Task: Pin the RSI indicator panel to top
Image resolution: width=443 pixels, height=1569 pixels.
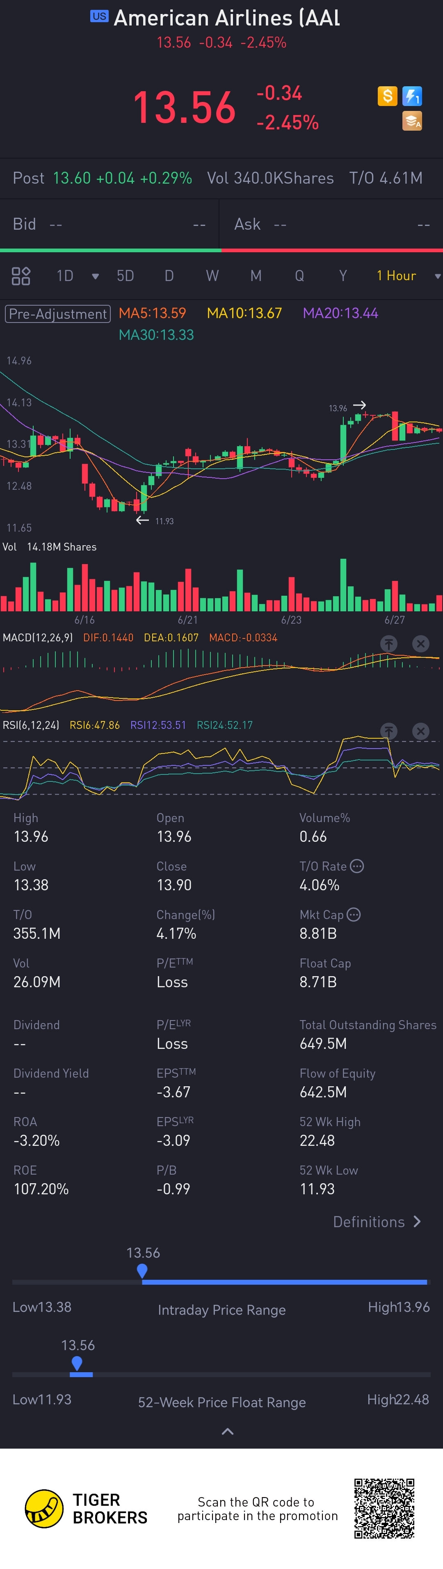Action: pos(389,730)
